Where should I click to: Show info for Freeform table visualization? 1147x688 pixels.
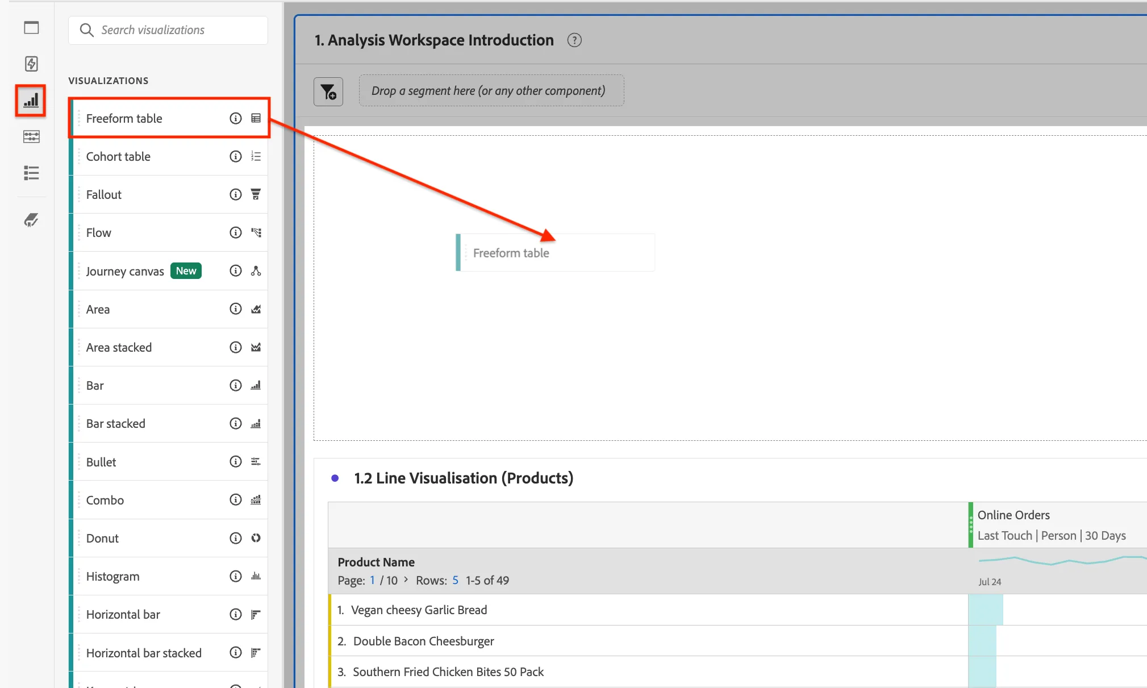235,118
